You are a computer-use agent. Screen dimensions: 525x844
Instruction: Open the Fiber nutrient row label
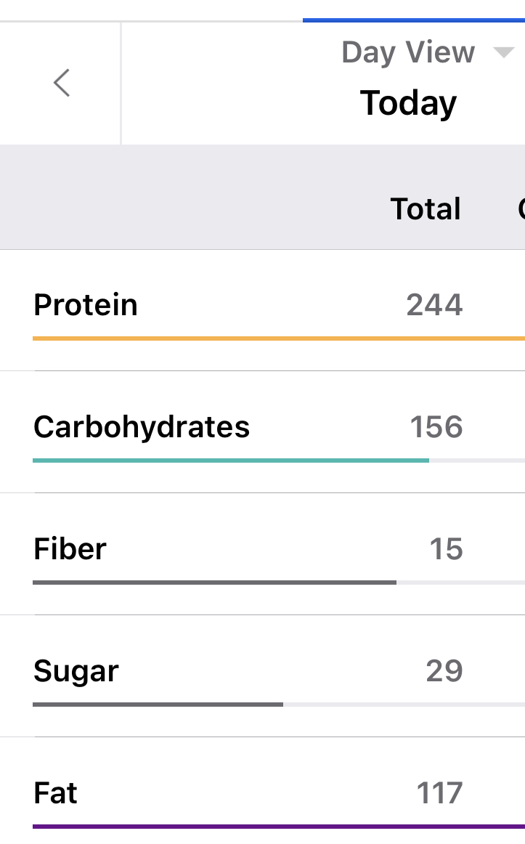[x=70, y=548]
